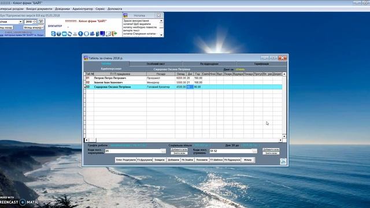Open the ellipsis picker next to code 01

tap(163, 151)
